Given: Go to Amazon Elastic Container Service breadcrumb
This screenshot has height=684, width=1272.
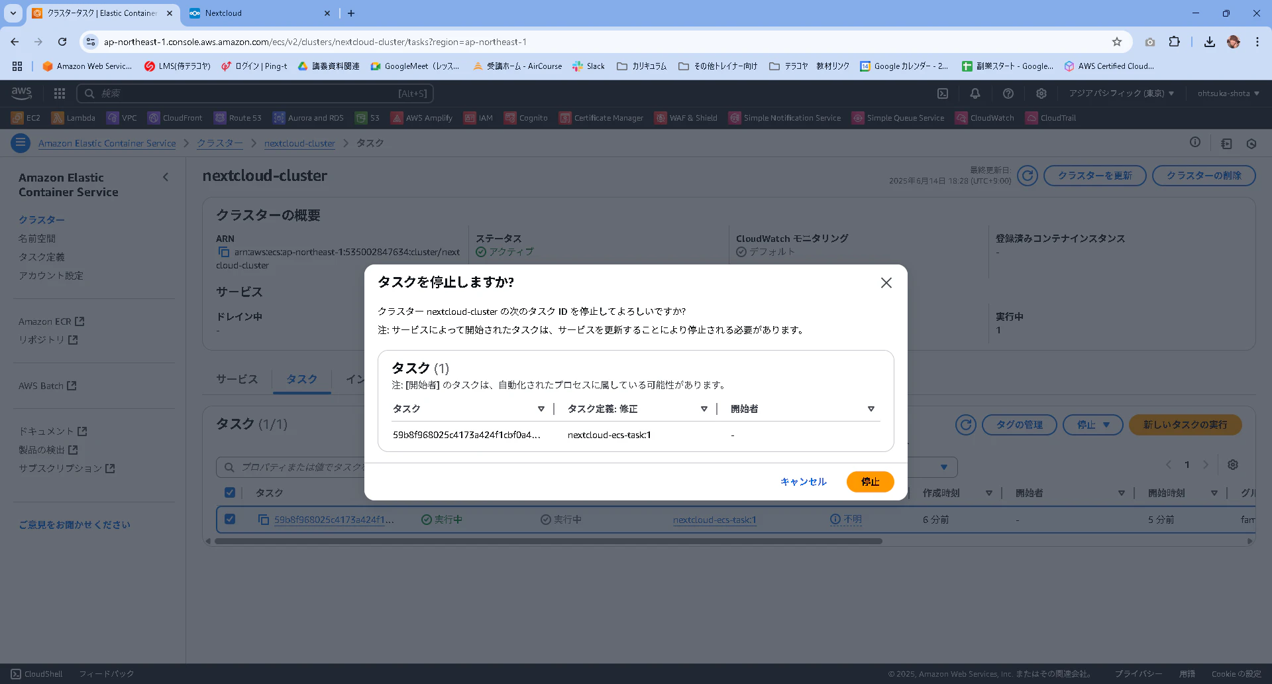Looking at the screenshot, I should click(107, 143).
